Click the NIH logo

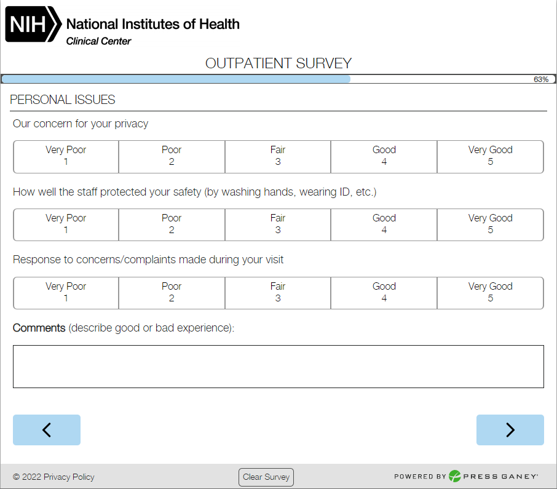click(33, 24)
